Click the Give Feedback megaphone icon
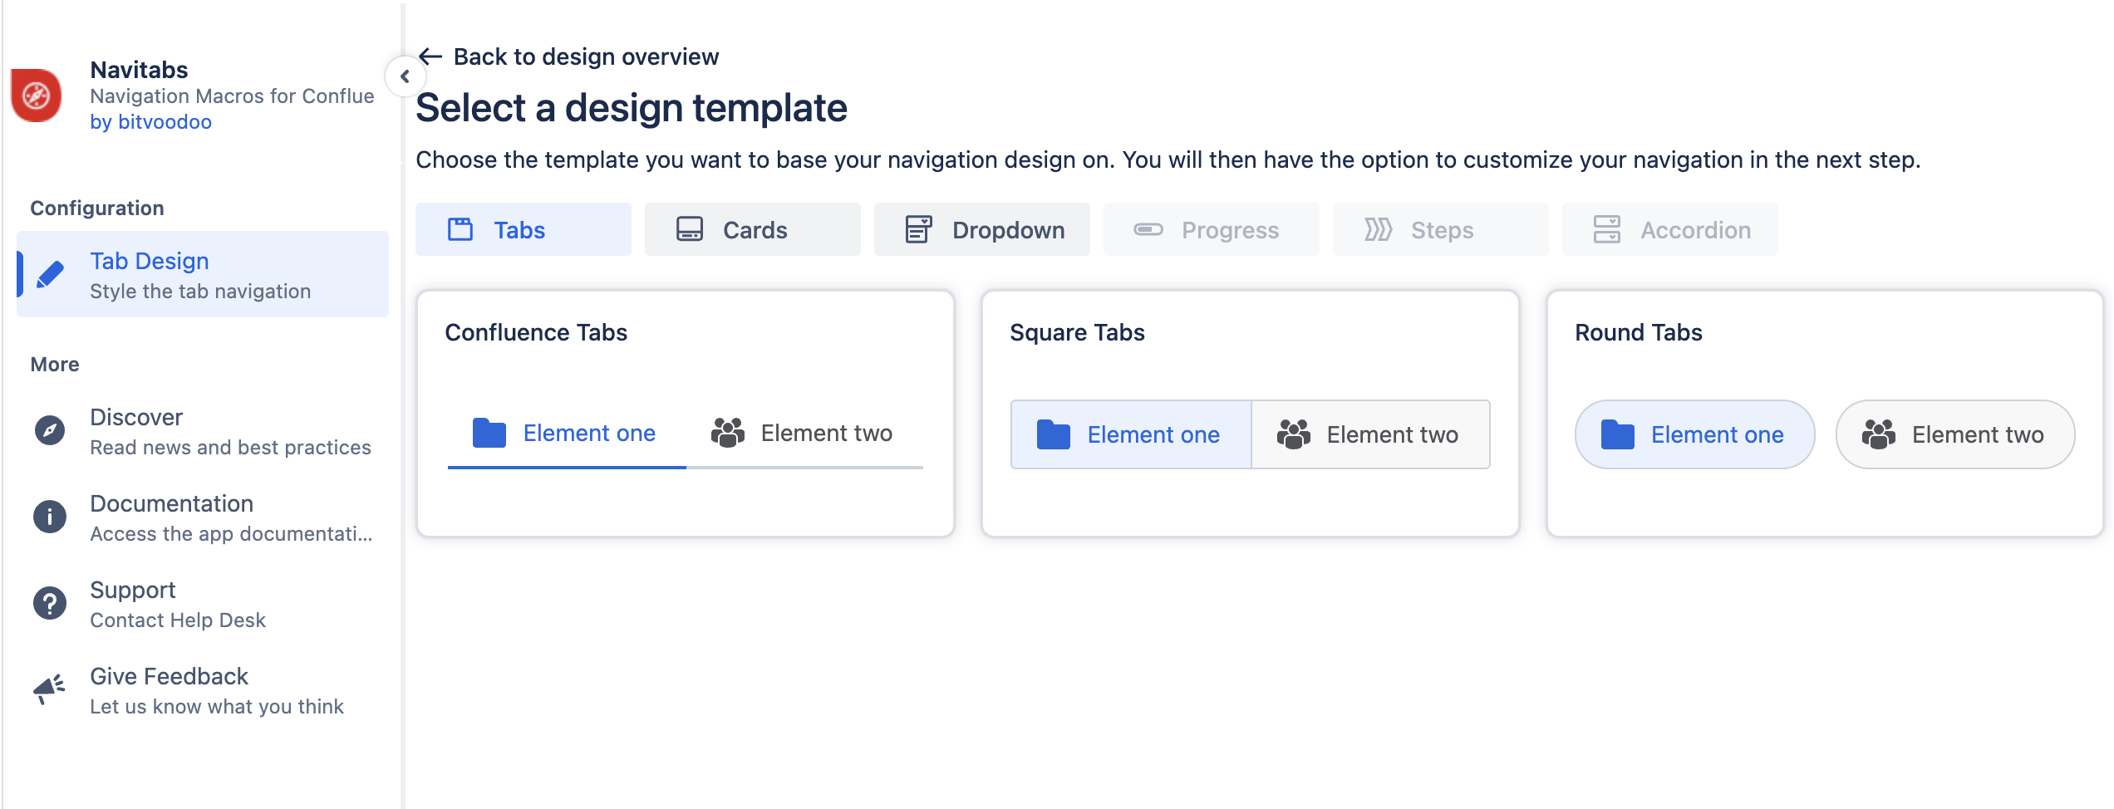This screenshot has width=2114, height=809. tap(50, 689)
